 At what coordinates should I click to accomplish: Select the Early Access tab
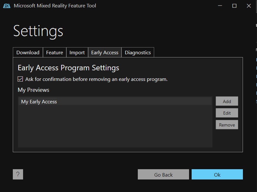tap(104, 52)
